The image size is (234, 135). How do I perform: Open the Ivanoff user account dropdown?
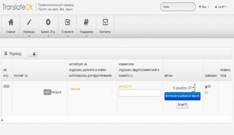tap(221, 7)
